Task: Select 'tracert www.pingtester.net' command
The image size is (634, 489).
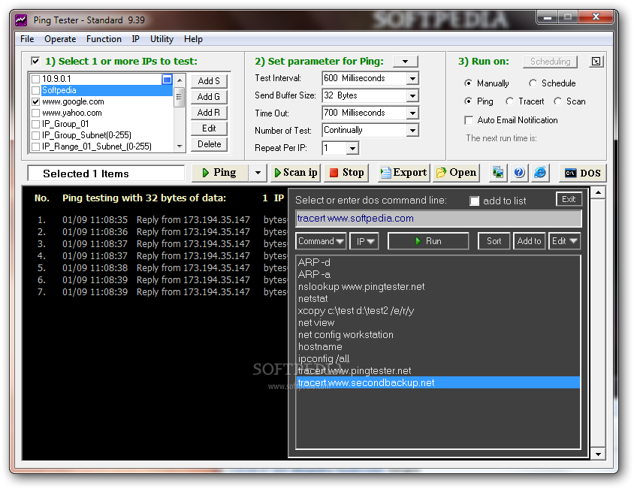Action: 438,371
